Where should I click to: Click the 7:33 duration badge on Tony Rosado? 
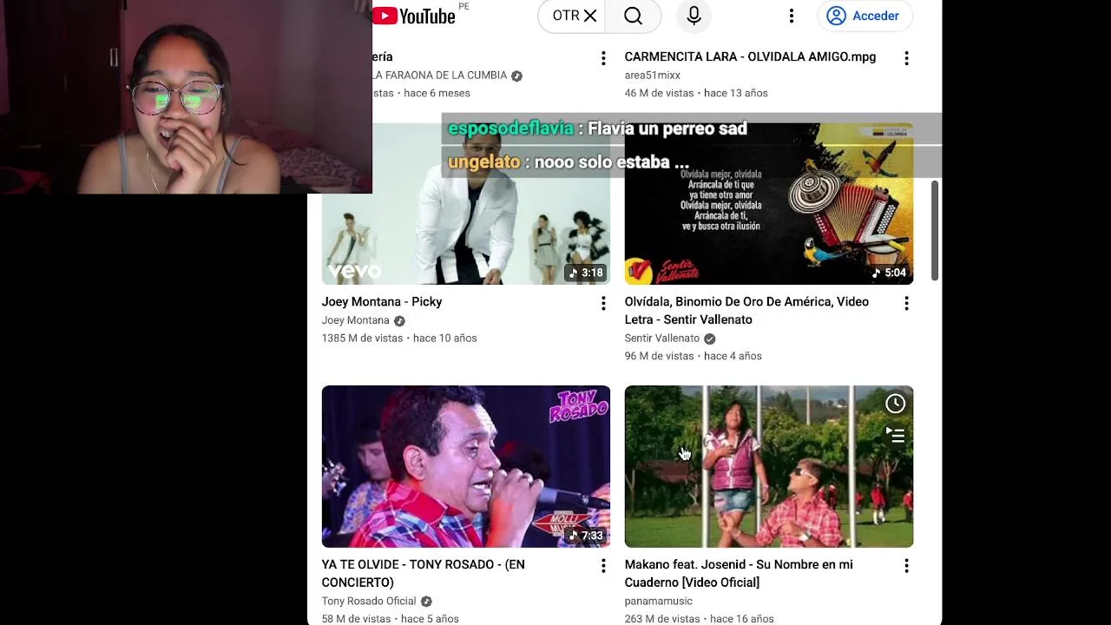pos(585,536)
